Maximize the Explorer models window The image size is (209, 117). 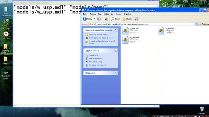[205, 10]
